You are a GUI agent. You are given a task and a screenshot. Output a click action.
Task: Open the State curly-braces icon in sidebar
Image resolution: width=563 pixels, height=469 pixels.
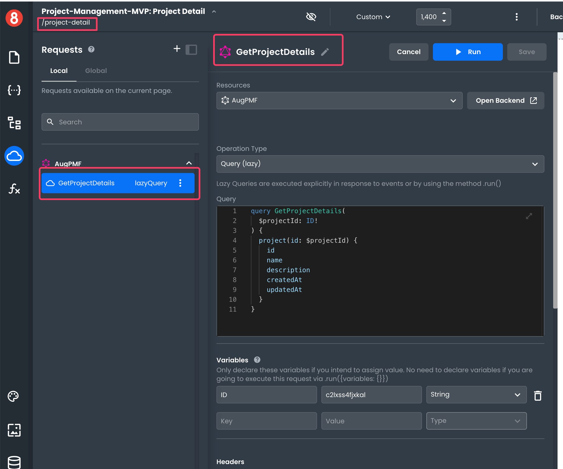(x=14, y=90)
